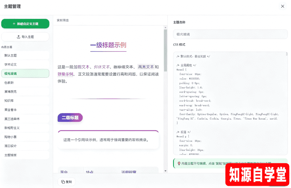Click the 主题名称 input field
The image size is (291, 188).
pyautogui.click(x=230, y=34)
